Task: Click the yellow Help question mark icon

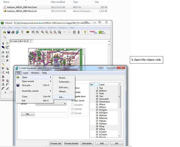Action: click(85, 32)
